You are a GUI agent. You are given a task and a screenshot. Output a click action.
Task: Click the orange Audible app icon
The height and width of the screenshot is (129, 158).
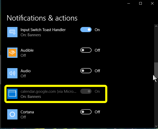12,53
